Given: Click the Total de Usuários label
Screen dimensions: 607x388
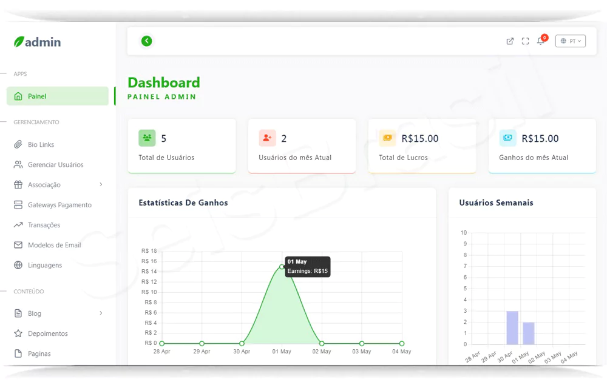Looking at the screenshot, I should click(x=166, y=158).
